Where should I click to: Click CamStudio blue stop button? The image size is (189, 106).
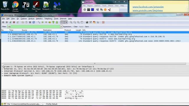point(92,10)
